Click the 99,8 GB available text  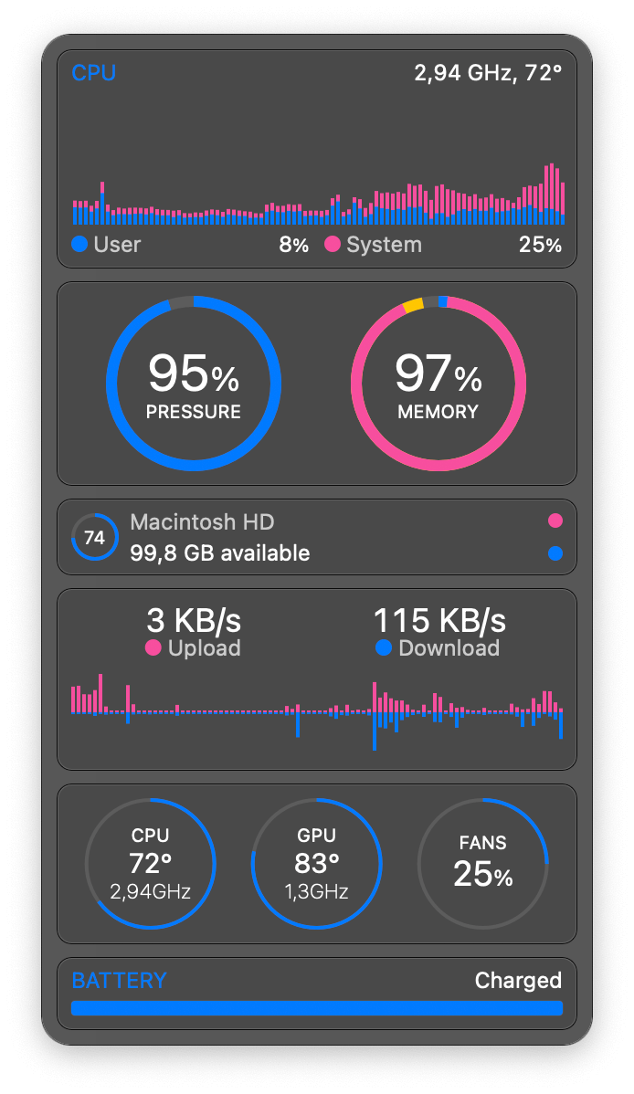222,552
